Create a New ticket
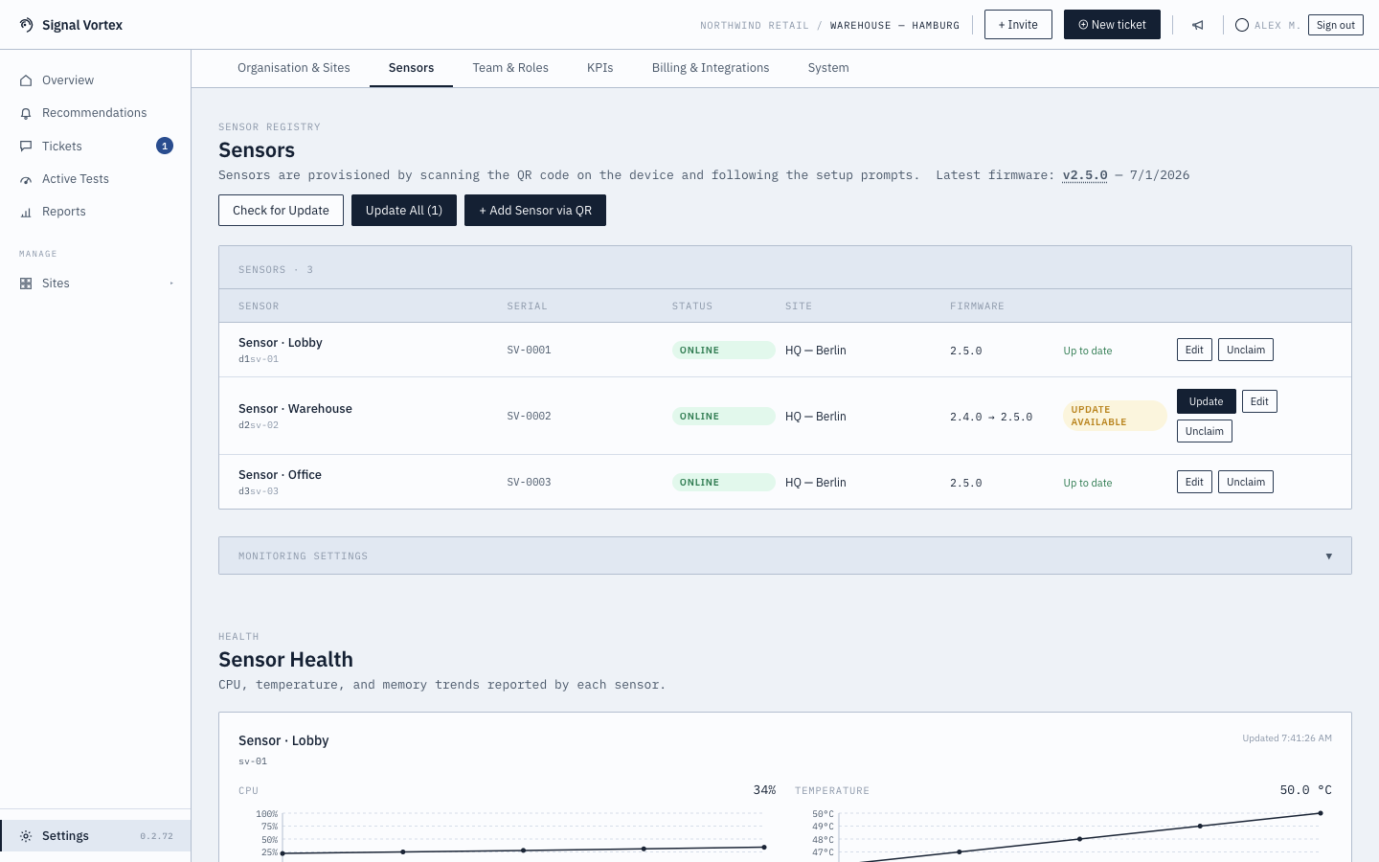This screenshot has width=1379, height=862. point(1112,25)
